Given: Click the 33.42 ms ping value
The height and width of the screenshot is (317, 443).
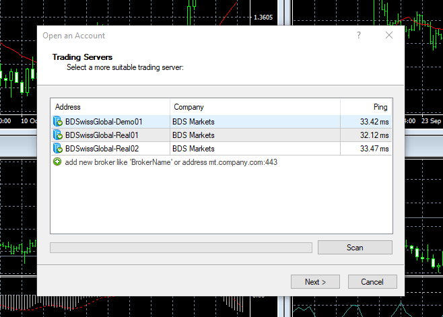Looking at the screenshot, I should 374,122.
